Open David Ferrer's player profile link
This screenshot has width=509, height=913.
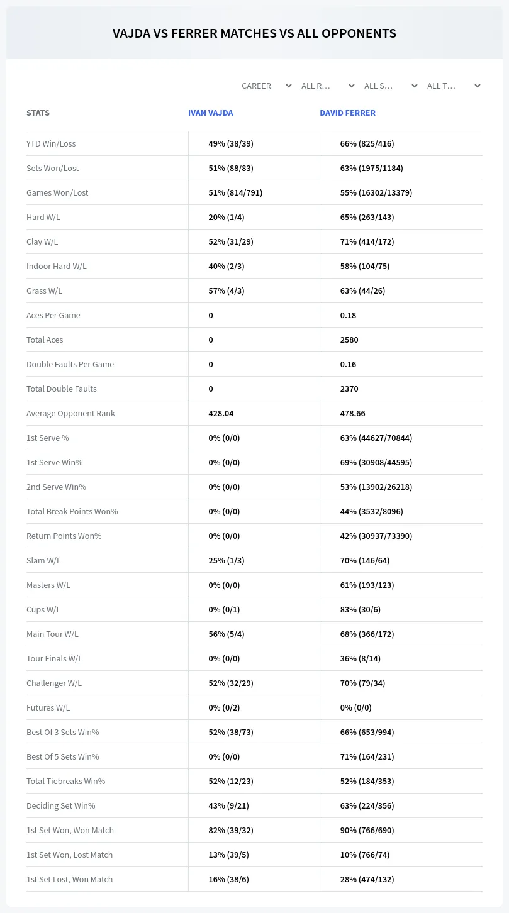pyautogui.click(x=347, y=113)
